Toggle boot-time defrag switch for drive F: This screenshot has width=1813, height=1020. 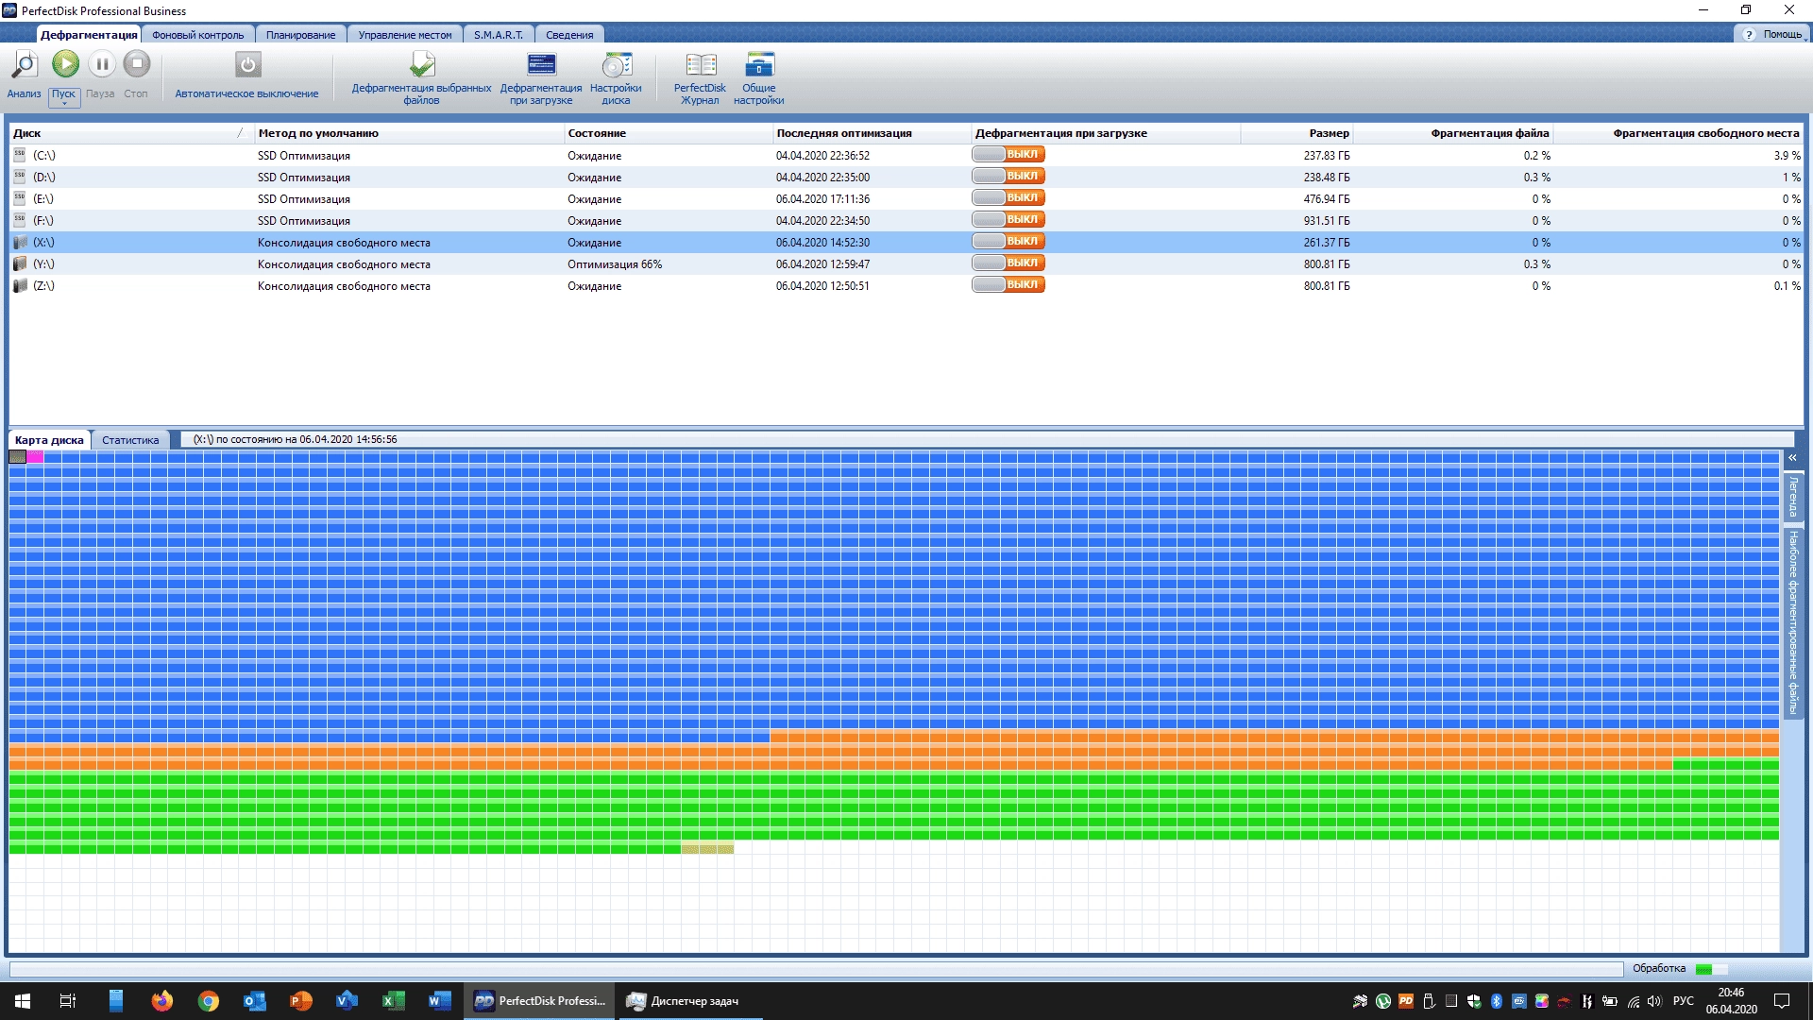click(1008, 219)
